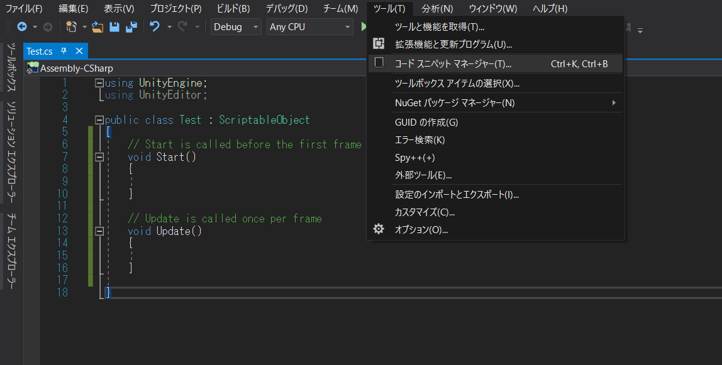722x365 pixels.
Task: Close the open ツール(T) menu
Action: (x=389, y=9)
